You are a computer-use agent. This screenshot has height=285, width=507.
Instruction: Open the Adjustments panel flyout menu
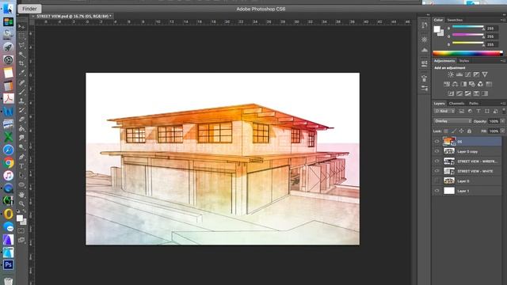click(x=503, y=61)
